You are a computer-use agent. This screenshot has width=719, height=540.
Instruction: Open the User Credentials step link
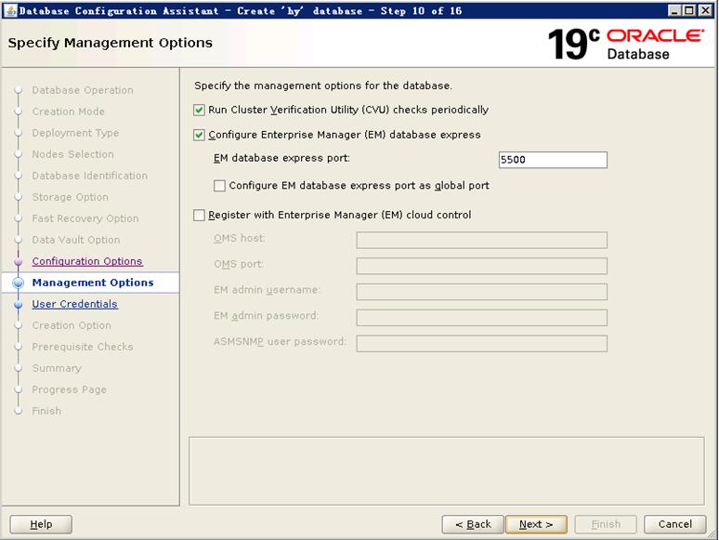tap(74, 304)
